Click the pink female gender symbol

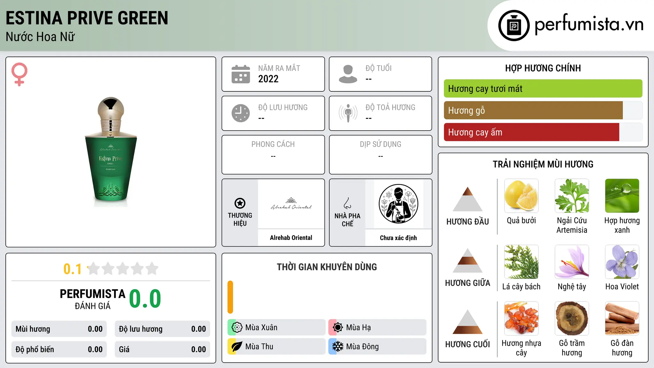tap(19, 74)
